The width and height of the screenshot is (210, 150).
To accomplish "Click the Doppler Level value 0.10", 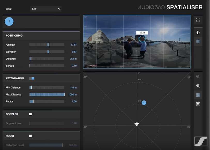I will click(74, 123).
